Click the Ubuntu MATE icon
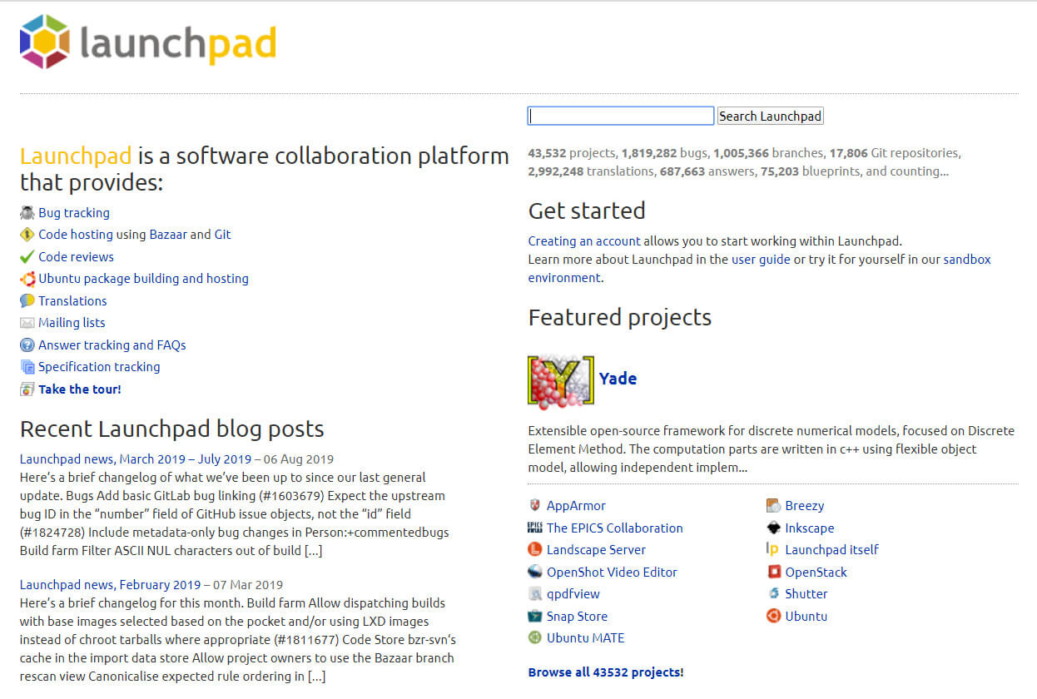Image resolution: width=1037 pixels, height=699 pixels. (x=535, y=638)
